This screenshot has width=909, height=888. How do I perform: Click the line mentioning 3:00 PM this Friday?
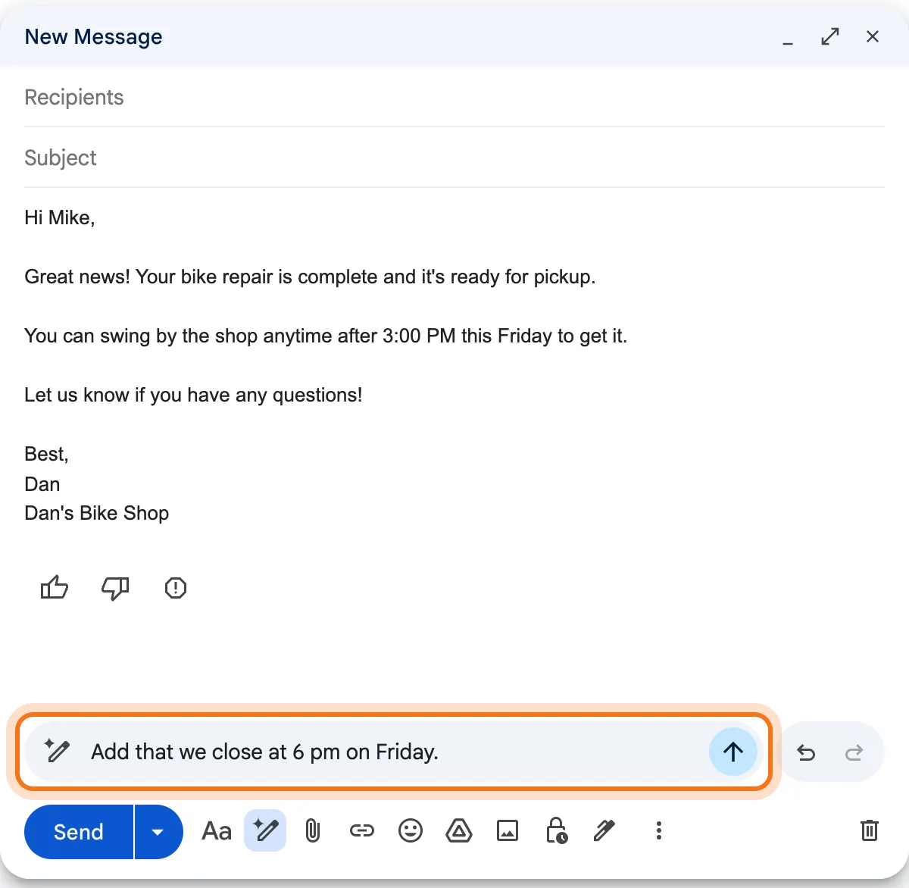click(x=326, y=336)
